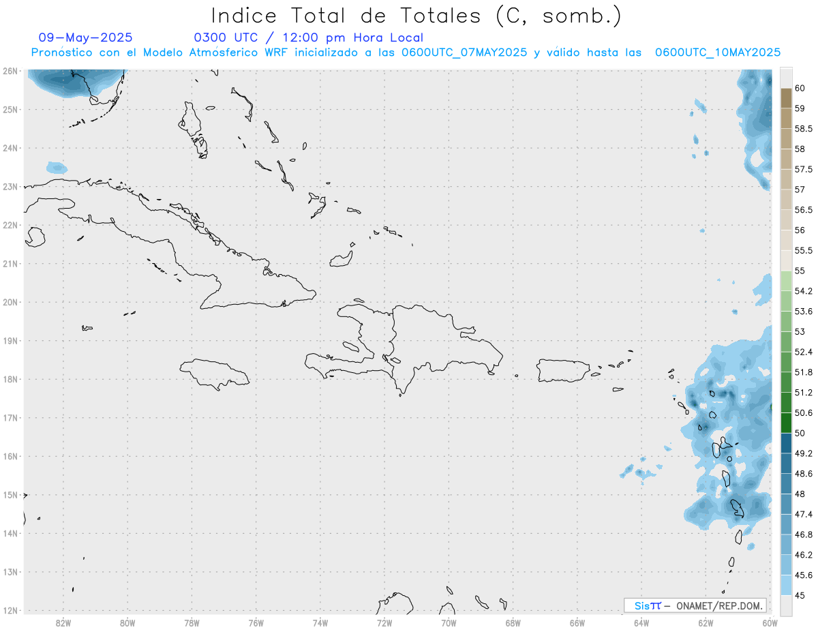
Task: Click the valid-until time '0600UTC_10MAY2025'
Action: [718, 52]
